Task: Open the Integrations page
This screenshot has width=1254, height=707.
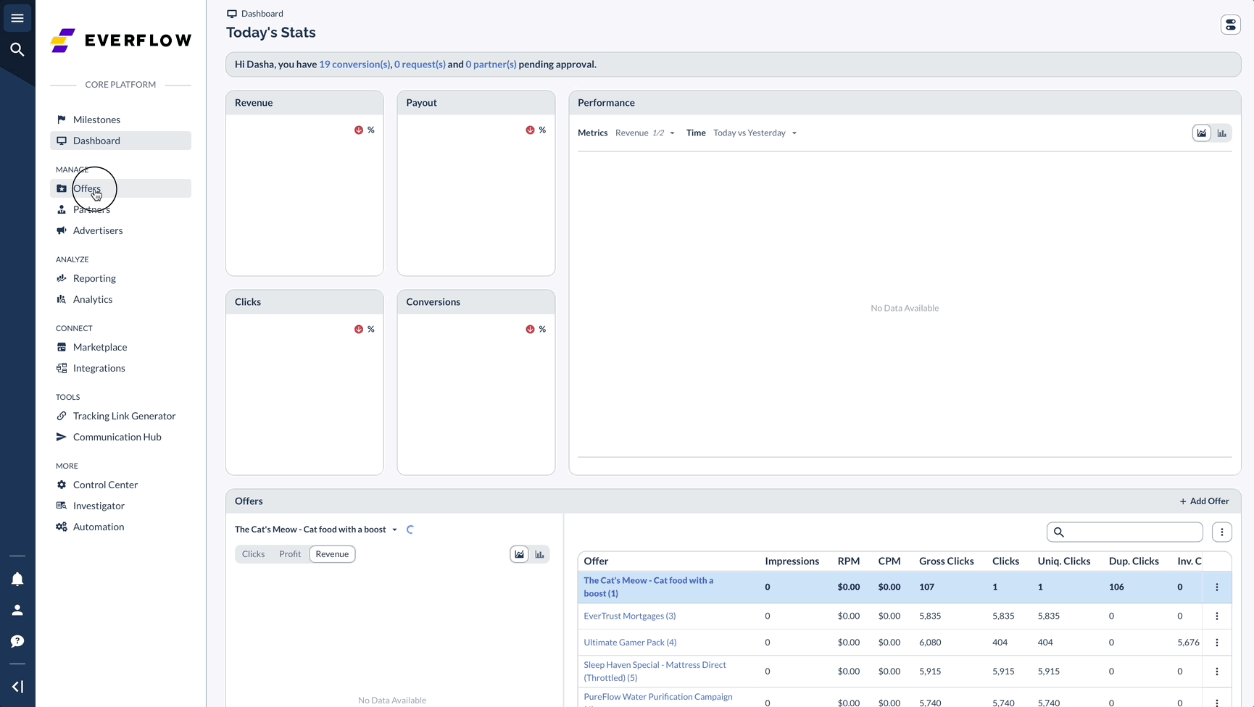Action: 120,368
